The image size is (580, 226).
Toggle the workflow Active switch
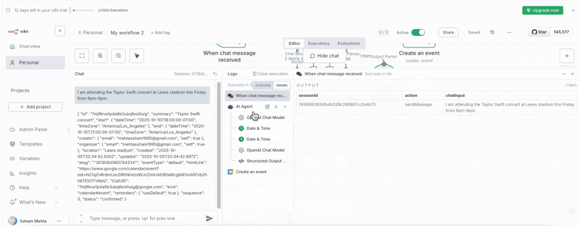tap(418, 33)
